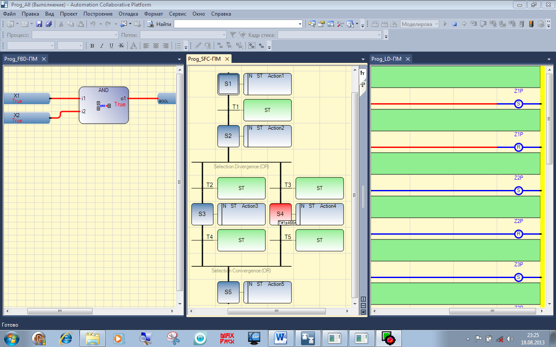Open the Файл menu

(9, 14)
